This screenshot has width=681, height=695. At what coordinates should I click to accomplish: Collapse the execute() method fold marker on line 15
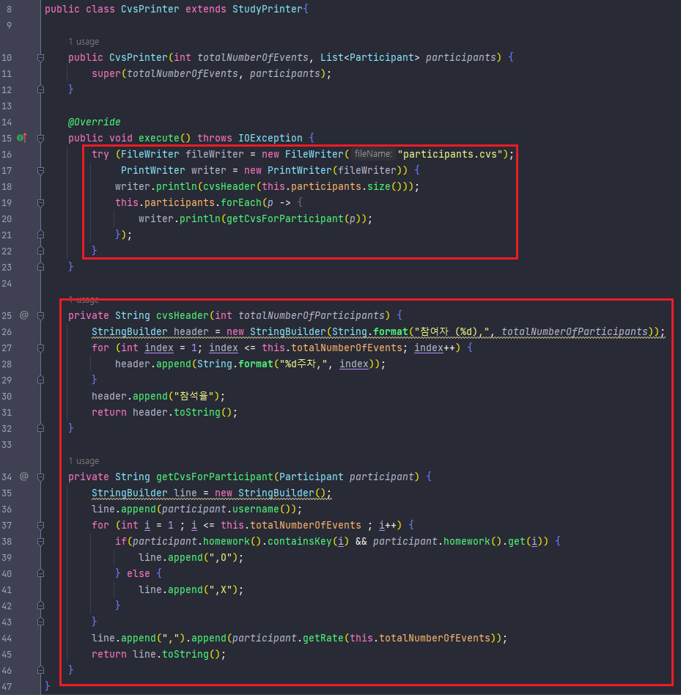click(x=41, y=139)
